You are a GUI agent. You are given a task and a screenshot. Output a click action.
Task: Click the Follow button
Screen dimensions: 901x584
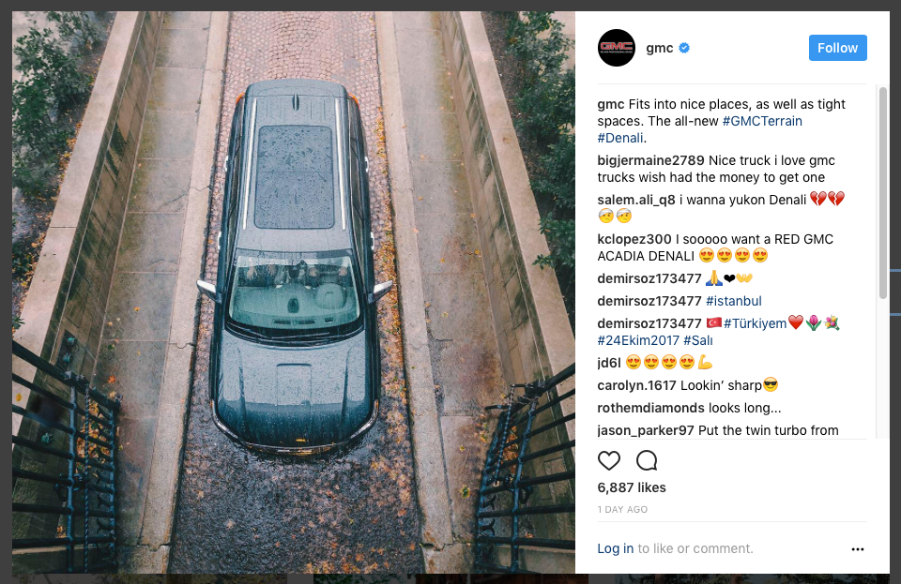837,48
